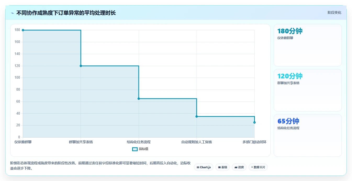Image resolution: width=352 pixels, height=181 pixels.
Task: Click the 指标值 legend label
Action: (x=143, y=149)
